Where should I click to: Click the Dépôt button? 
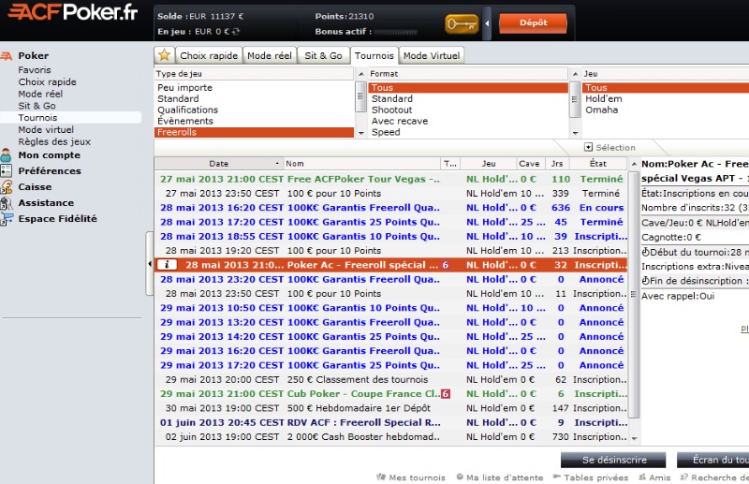coord(533,22)
